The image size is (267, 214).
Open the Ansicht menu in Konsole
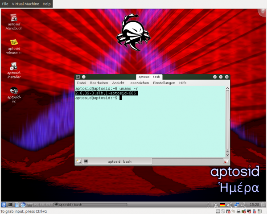(118, 83)
